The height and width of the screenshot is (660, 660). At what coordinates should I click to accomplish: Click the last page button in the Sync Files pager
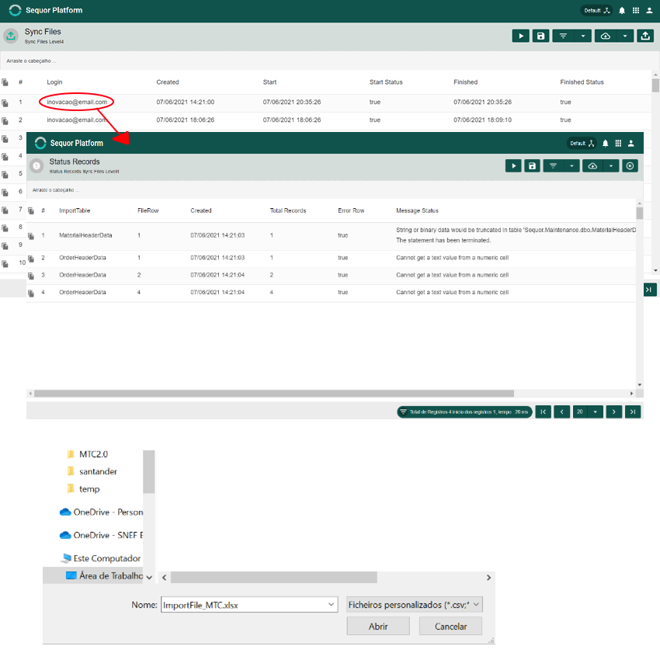pyautogui.click(x=649, y=290)
